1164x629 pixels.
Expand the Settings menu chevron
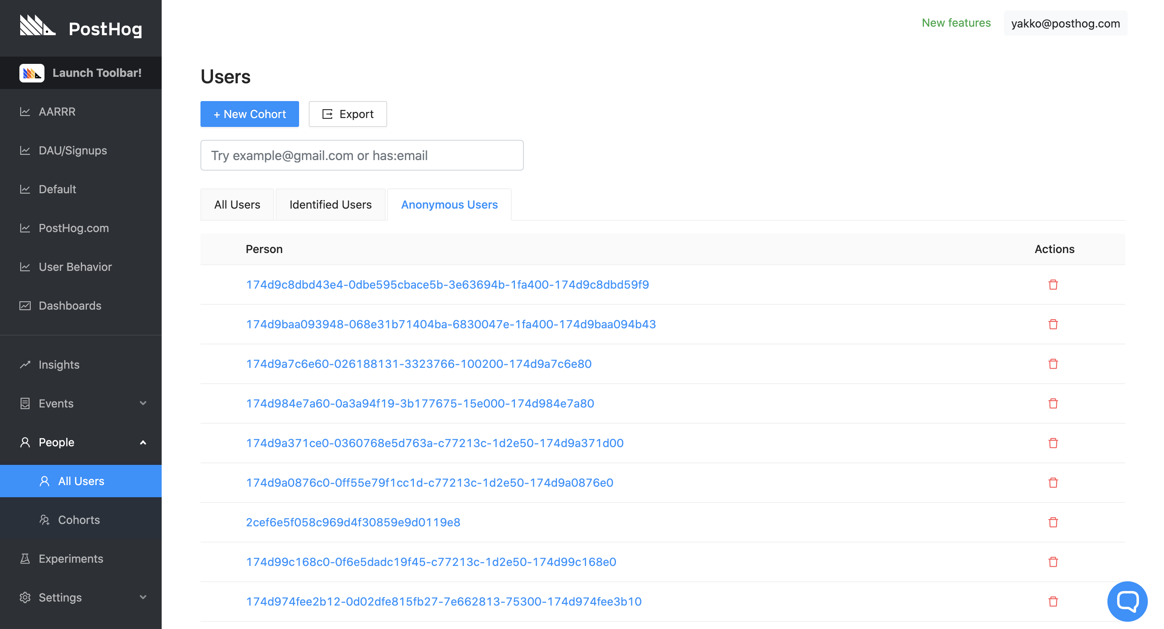click(143, 597)
